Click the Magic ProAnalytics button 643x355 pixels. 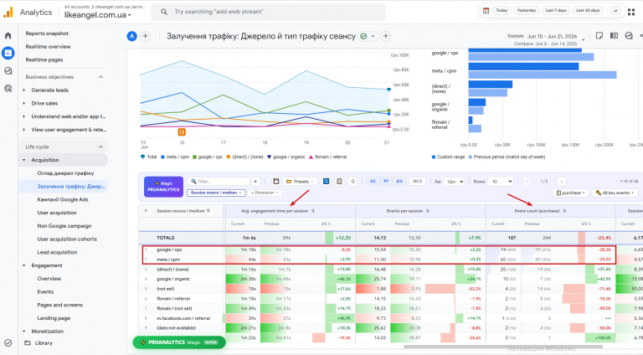coord(163,187)
